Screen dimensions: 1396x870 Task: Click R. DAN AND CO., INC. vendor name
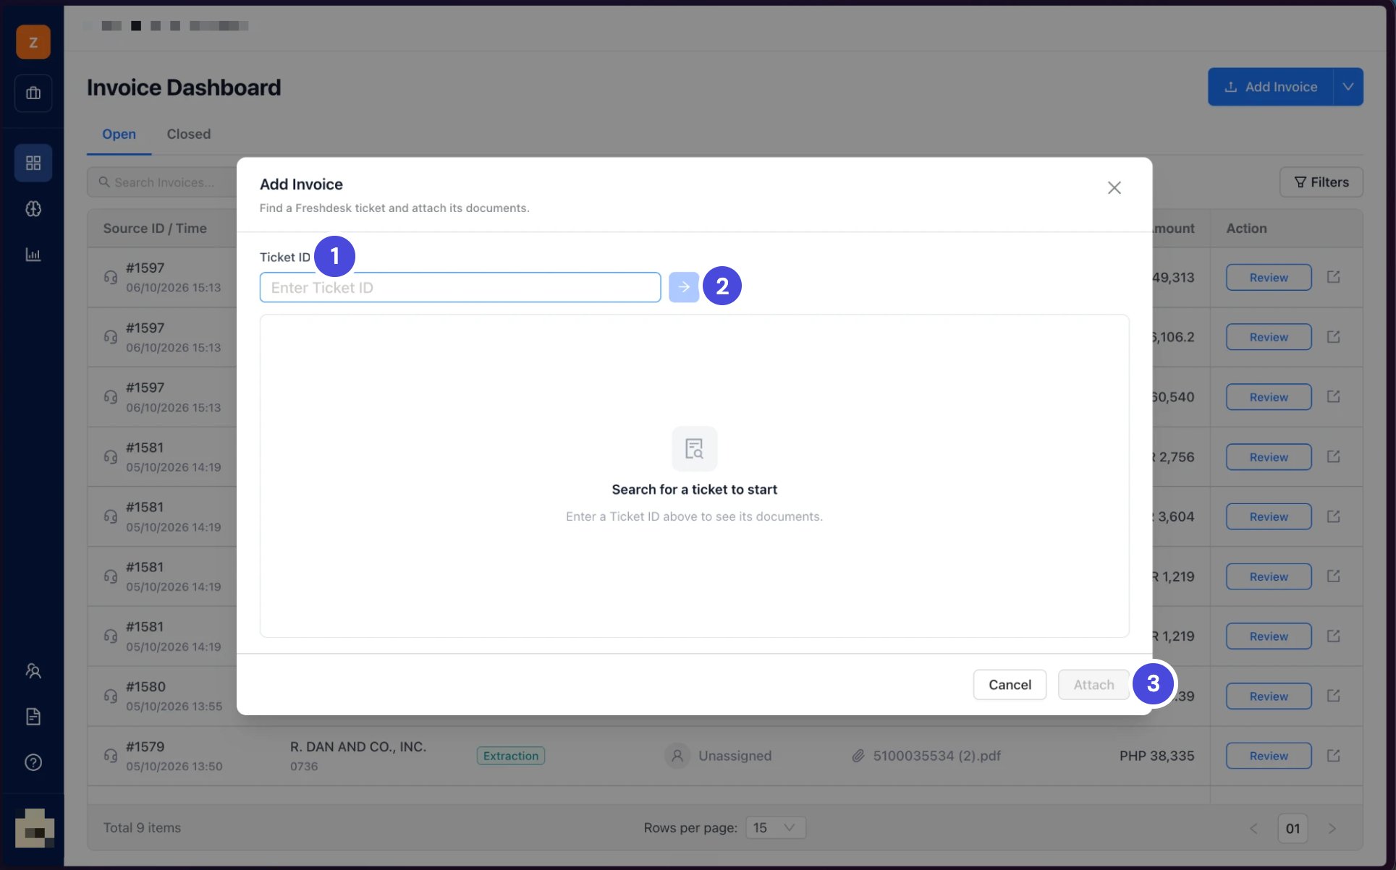(x=358, y=746)
